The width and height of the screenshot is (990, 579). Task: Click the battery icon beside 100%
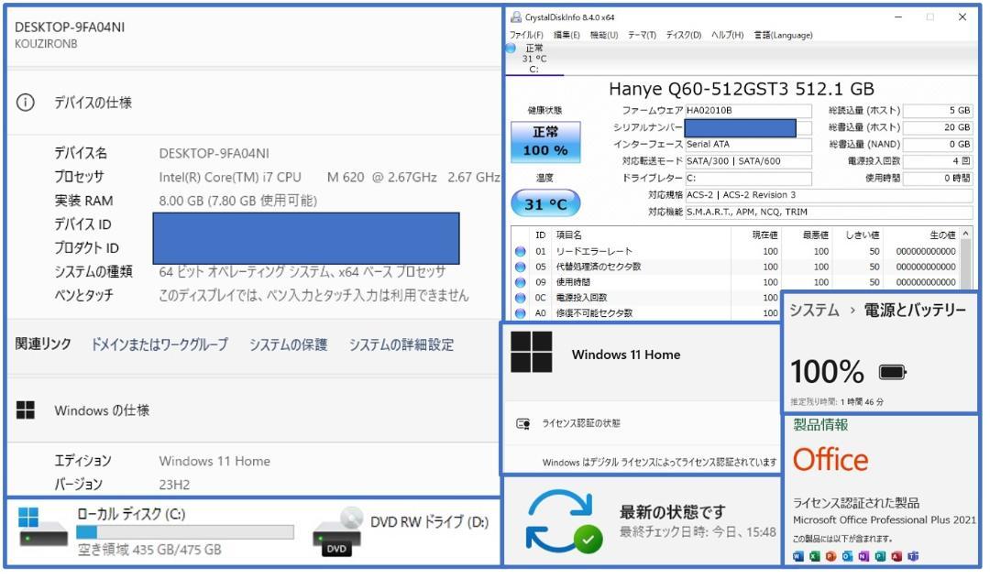point(892,372)
